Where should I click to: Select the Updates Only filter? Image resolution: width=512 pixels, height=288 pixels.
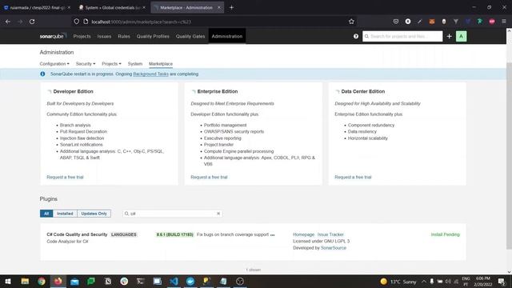(x=94, y=214)
